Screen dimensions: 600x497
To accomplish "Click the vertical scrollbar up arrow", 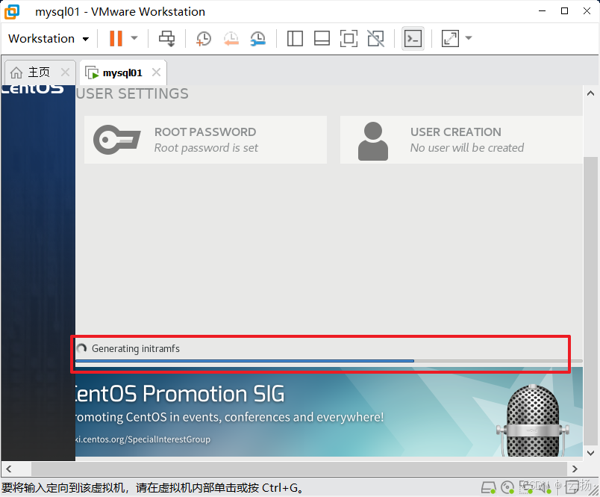I will click(x=591, y=93).
